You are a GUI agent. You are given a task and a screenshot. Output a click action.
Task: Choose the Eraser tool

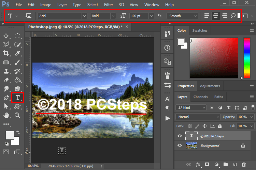tap(6, 80)
